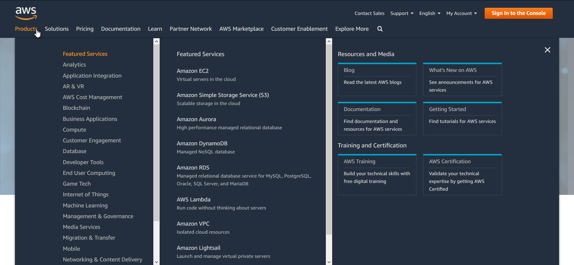Click the AWS logo
Image resolution: width=574 pixels, height=265 pixels.
26,13
